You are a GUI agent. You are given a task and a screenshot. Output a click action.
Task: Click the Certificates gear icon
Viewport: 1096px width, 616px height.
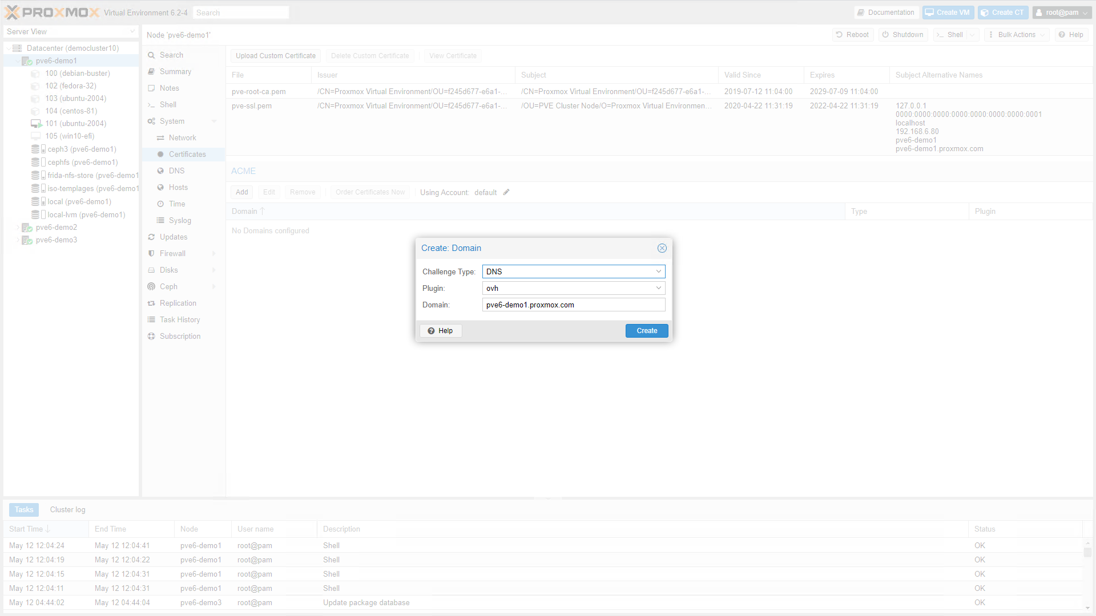pos(160,155)
